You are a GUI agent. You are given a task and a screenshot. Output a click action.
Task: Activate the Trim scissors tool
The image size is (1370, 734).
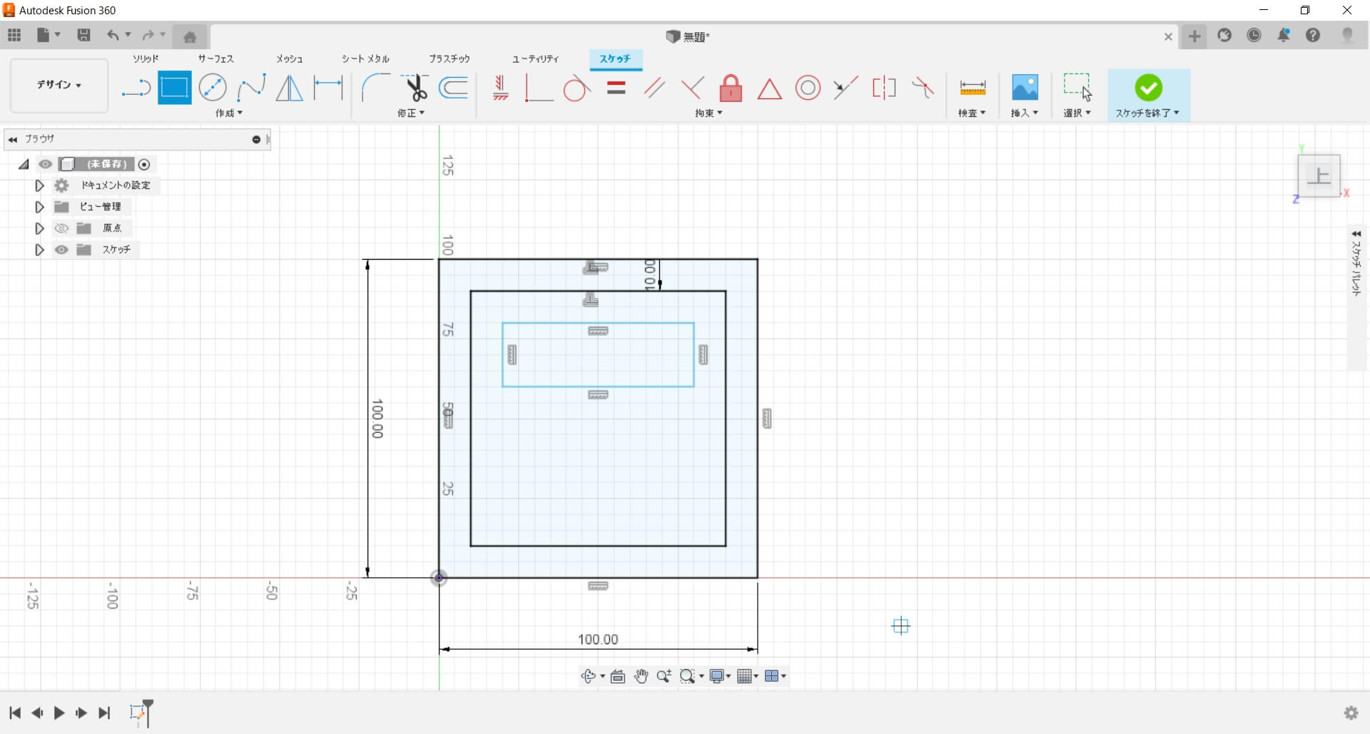(x=415, y=88)
